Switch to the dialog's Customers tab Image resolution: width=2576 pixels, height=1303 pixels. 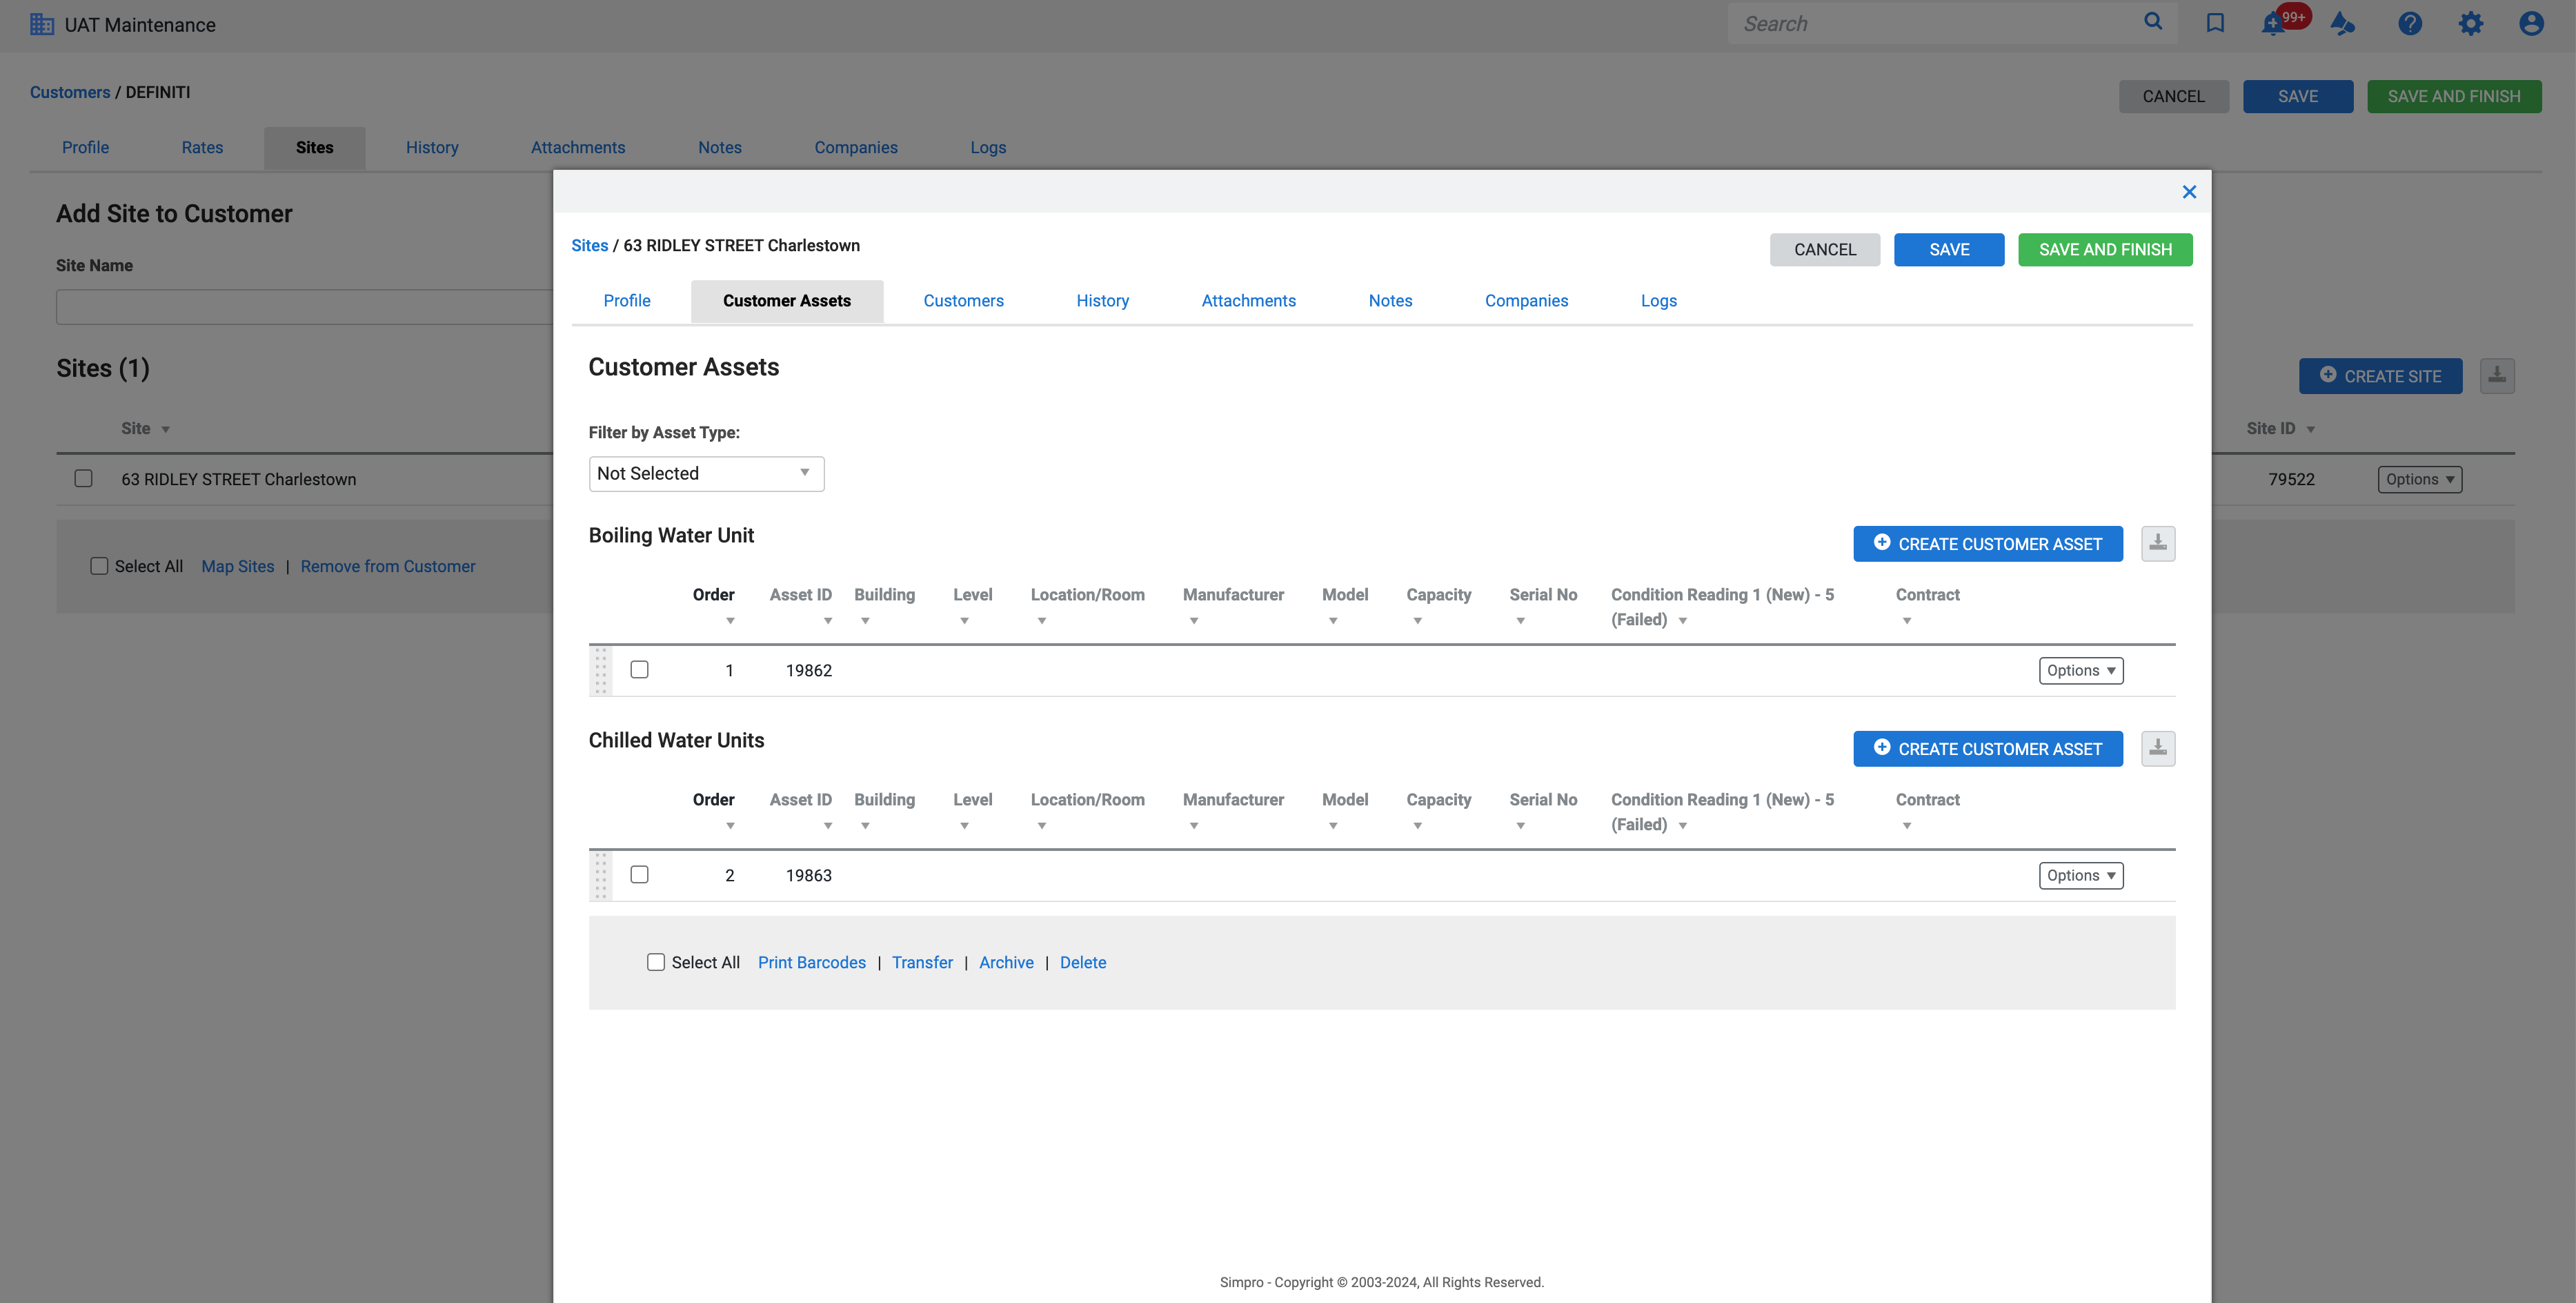[x=963, y=300]
